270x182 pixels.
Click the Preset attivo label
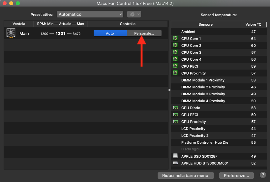[42, 15]
